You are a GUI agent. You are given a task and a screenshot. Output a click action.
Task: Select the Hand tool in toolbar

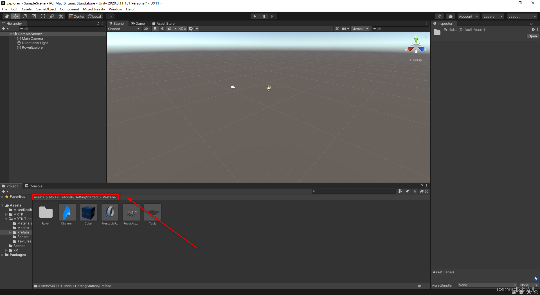coord(6,16)
